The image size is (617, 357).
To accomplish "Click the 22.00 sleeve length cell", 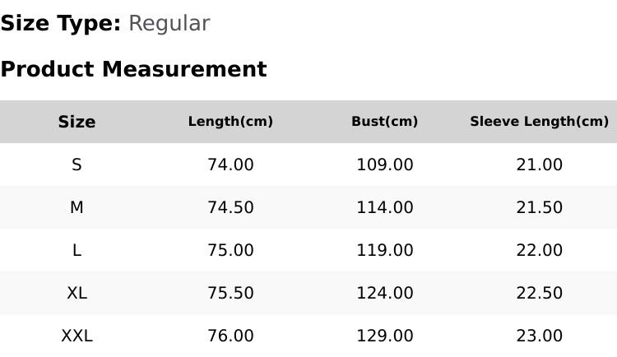I will 539,250.
